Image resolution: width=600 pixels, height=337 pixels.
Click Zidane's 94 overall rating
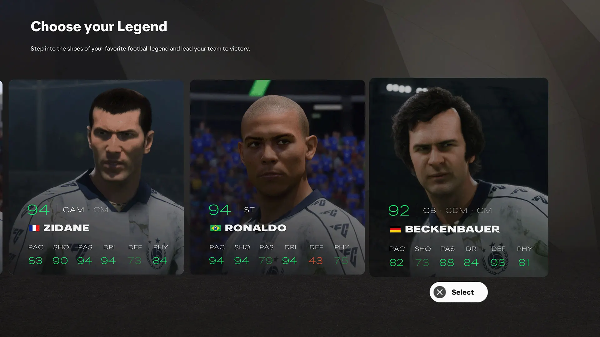tap(38, 210)
